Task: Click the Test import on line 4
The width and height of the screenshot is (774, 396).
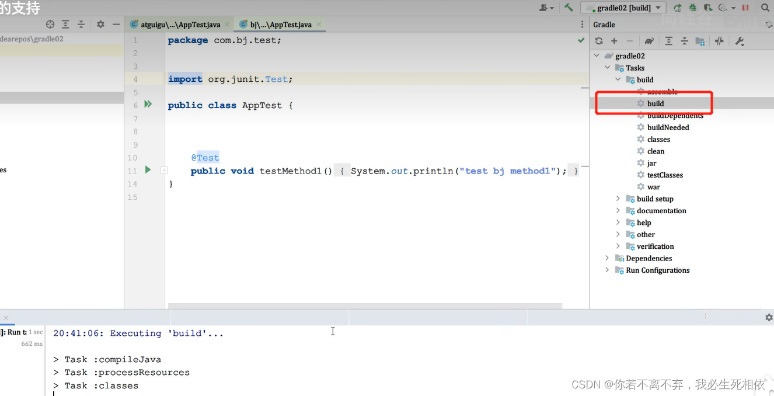Action: (277, 79)
